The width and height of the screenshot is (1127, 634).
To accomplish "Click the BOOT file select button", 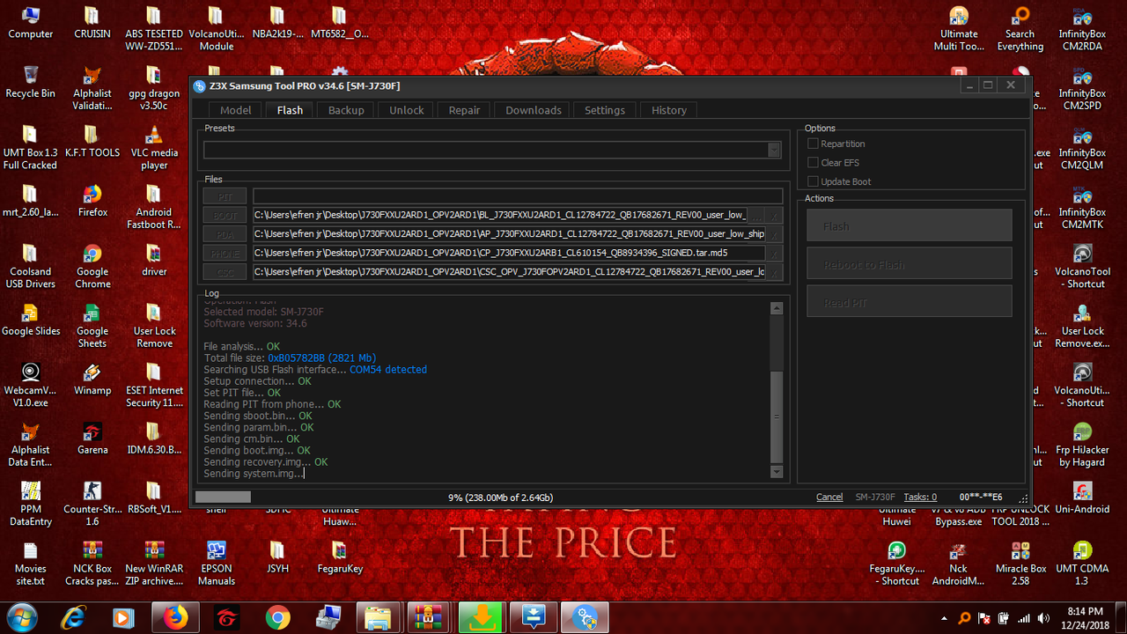I will pos(225,215).
